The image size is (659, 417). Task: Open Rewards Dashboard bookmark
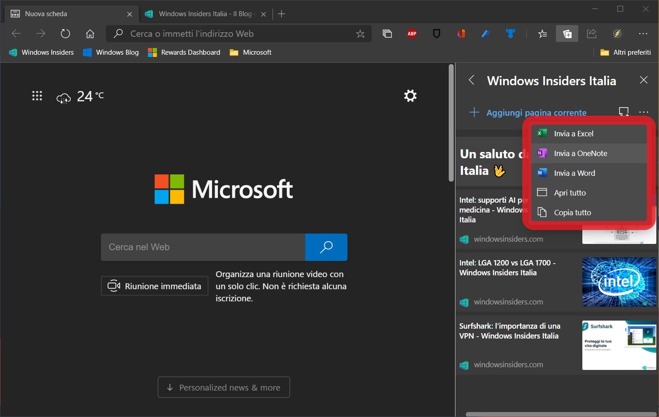(184, 52)
